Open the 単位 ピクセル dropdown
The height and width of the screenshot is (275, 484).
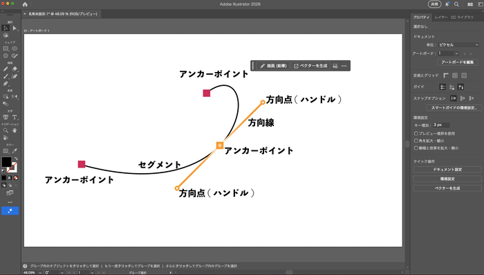[458, 45]
